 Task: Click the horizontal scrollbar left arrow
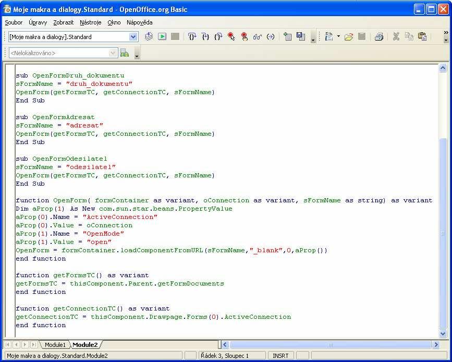[225, 344]
